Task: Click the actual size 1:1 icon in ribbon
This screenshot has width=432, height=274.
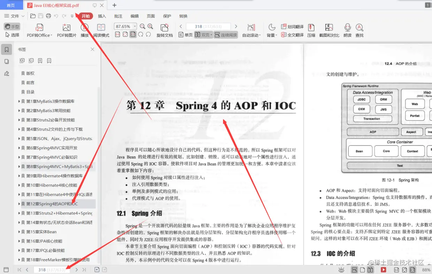Action: pos(117,34)
